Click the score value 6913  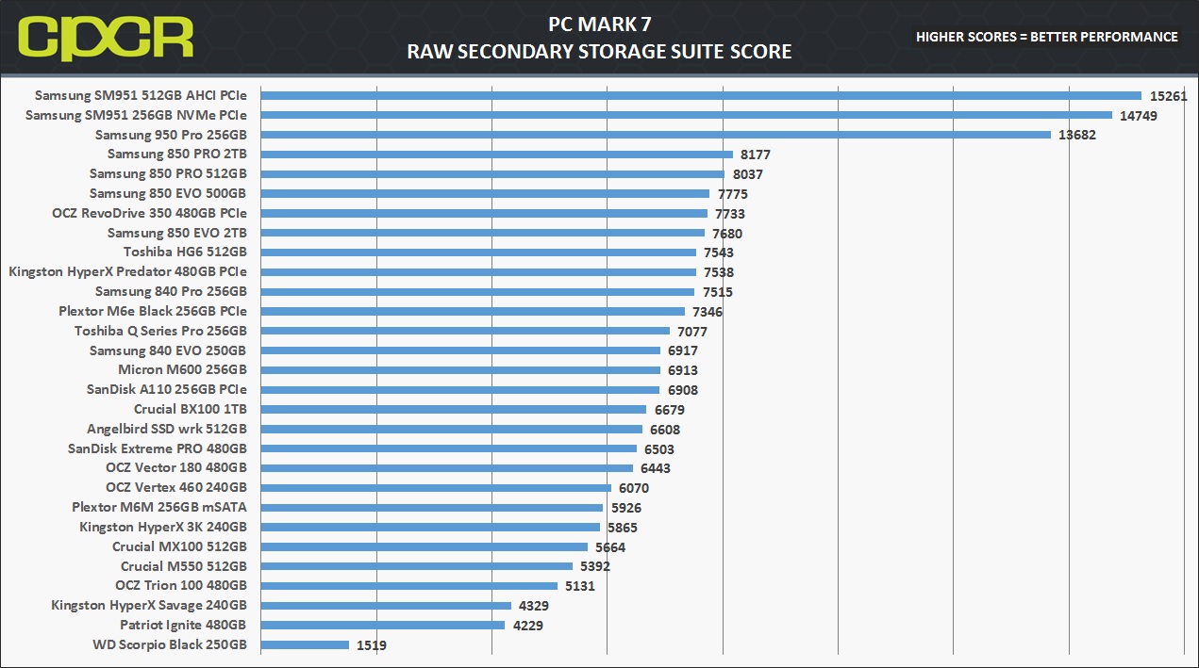(x=682, y=370)
